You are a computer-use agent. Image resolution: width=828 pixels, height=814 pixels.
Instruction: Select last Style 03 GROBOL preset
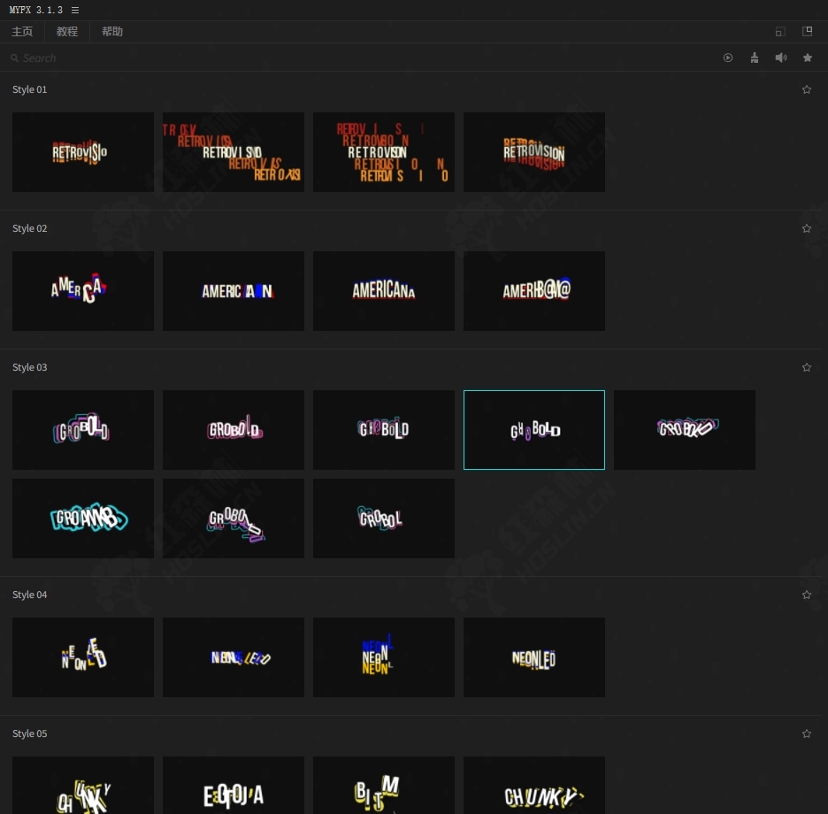point(384,518)
